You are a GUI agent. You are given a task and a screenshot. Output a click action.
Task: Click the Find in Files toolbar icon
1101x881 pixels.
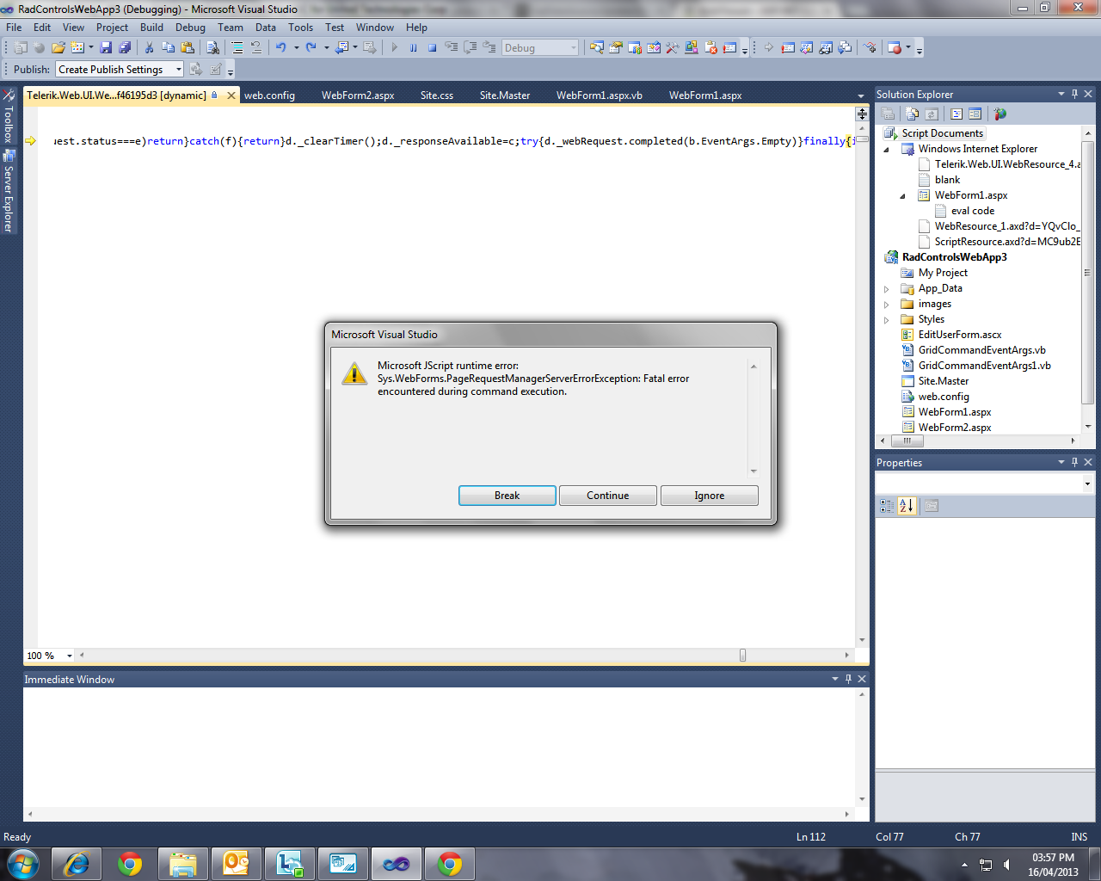212,48
